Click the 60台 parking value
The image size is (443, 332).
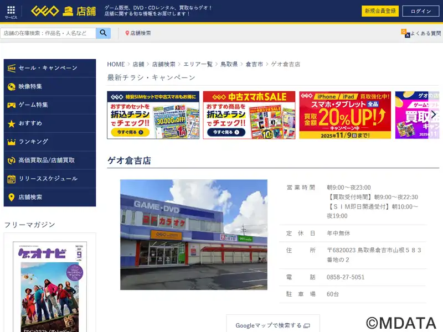(x=333, y=294)
